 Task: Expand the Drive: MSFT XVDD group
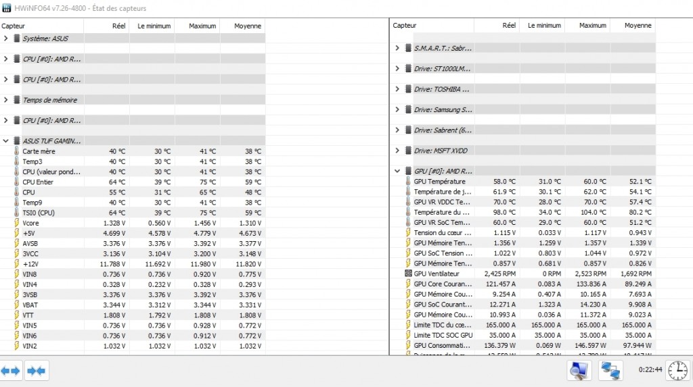point(397,151)
